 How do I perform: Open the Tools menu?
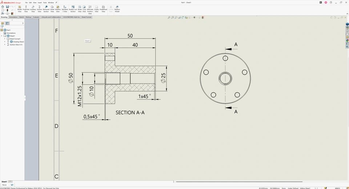point(45,3)
